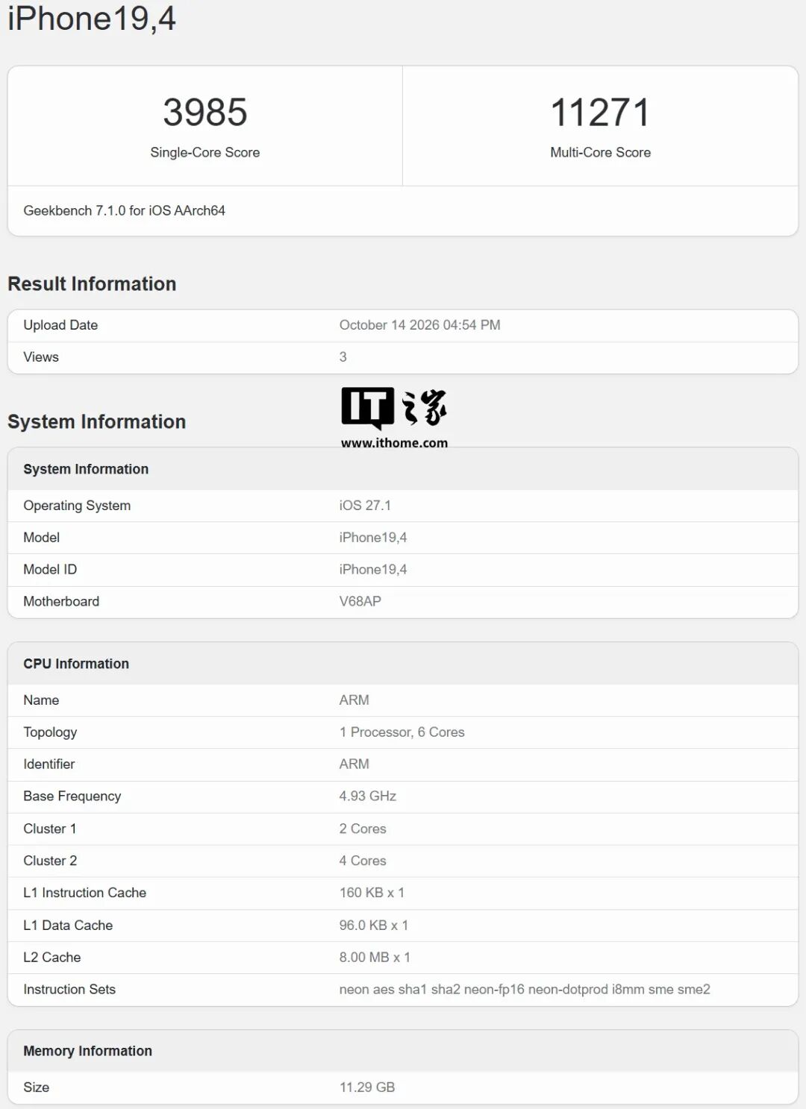Click the ARM value in the Identifier row
806x1109 pixels.
point(354,764)
